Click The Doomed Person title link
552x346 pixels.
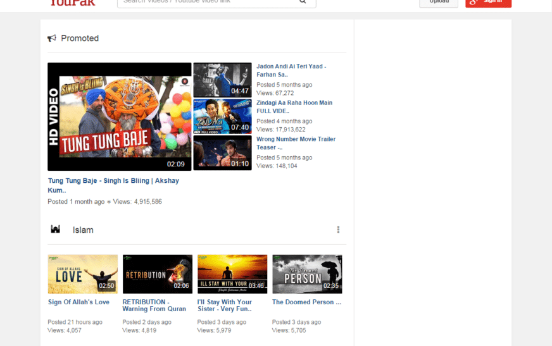point(306,302)
